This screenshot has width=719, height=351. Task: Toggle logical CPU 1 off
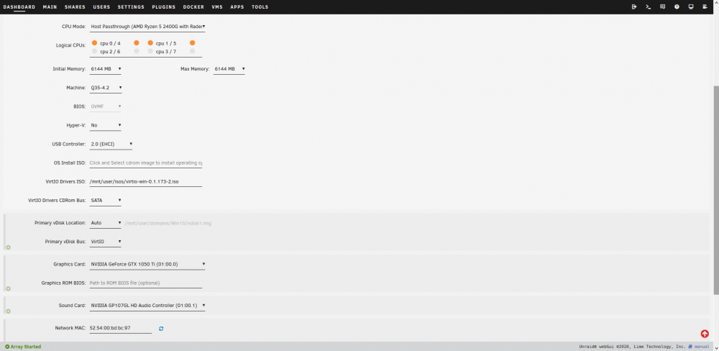coord(150,42)
